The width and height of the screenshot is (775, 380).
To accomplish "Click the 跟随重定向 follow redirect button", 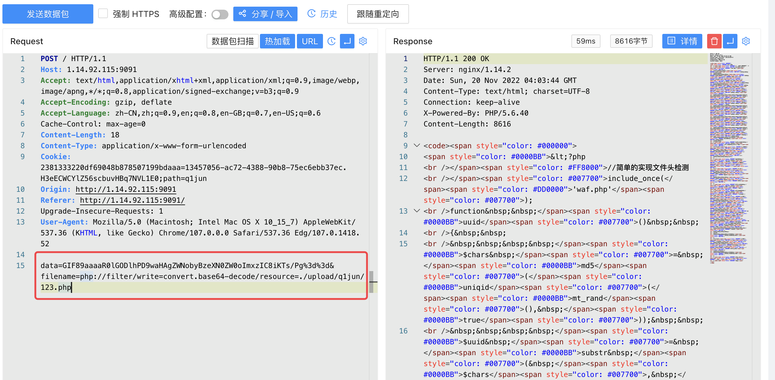I will pos(378,14).
